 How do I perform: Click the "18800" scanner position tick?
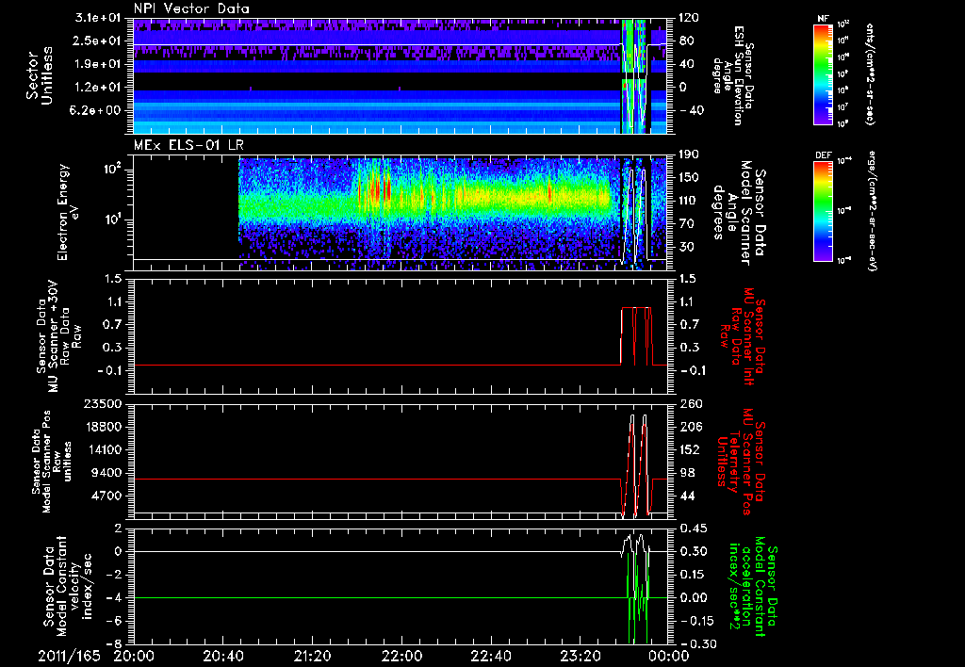[x=104, y=427]
